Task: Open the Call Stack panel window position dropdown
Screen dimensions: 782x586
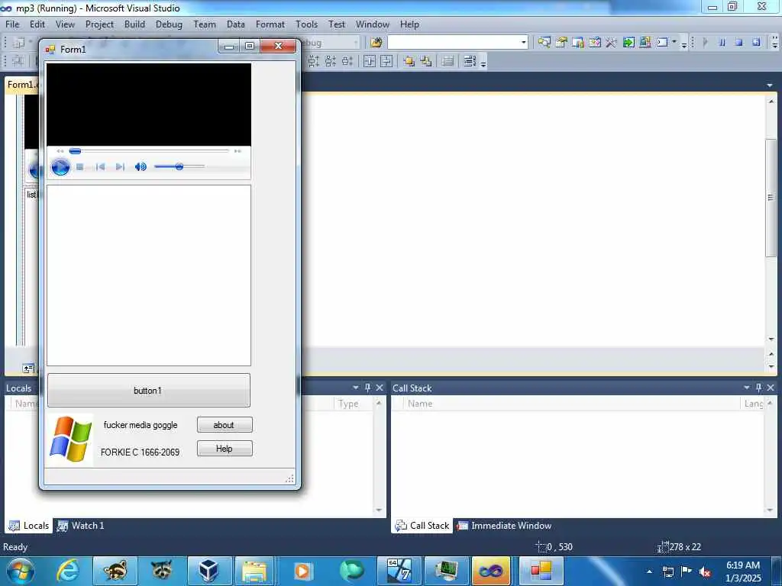Action: click(x=747, y=387)
